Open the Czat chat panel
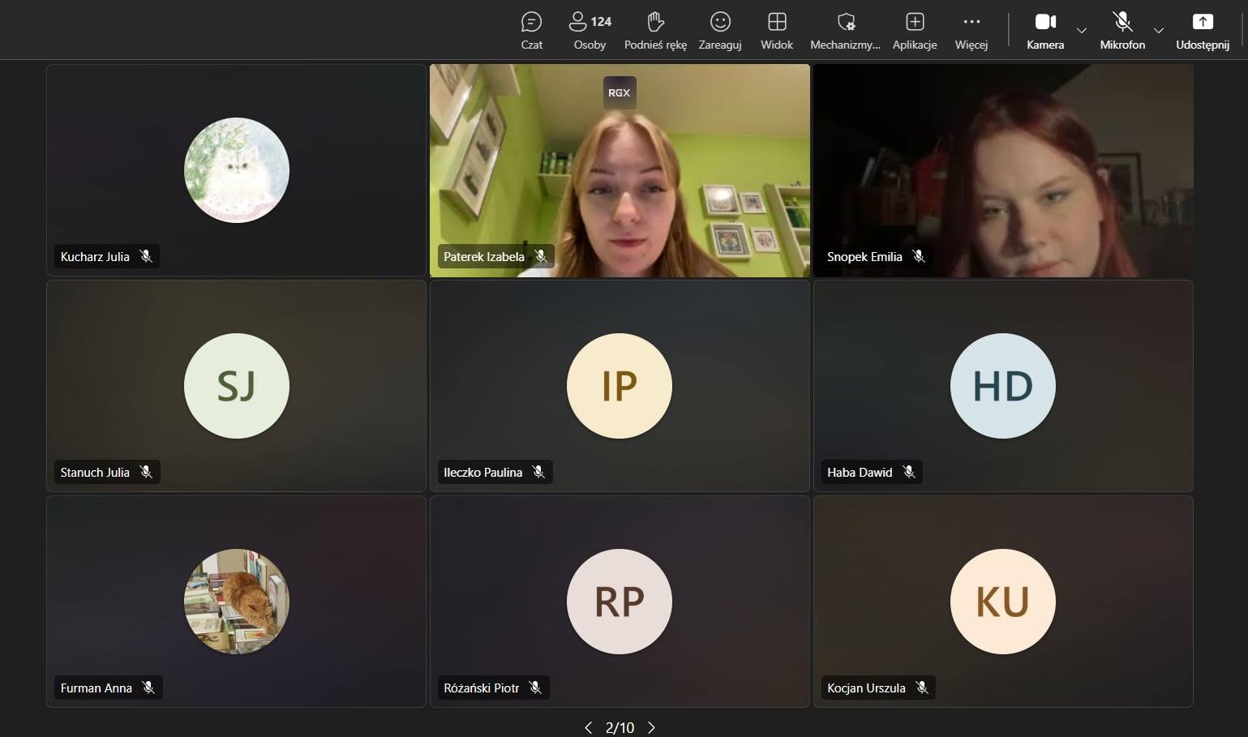The image size is (1248, 737). pyautogui.click(x=531, y=31)
